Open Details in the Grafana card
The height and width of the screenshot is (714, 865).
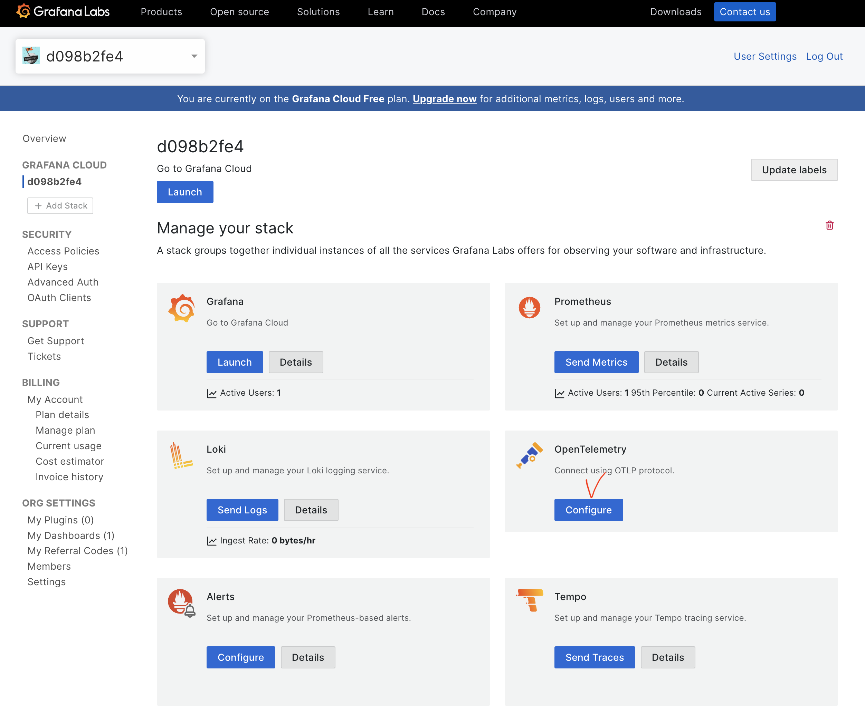point(296,362)
